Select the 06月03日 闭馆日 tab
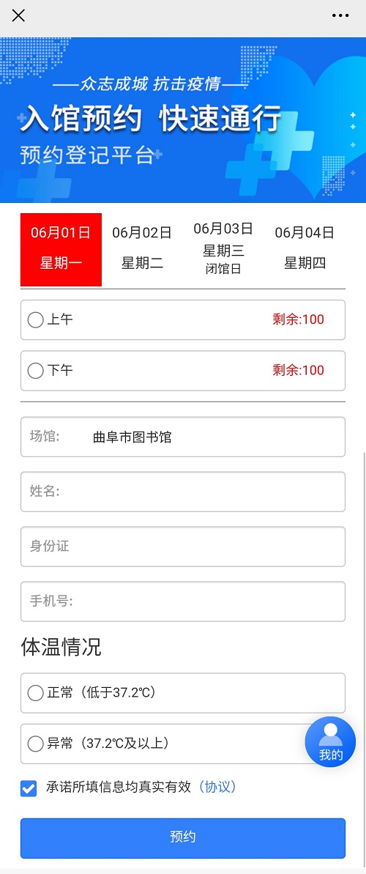366x874 pixels. tap(223, 250)
